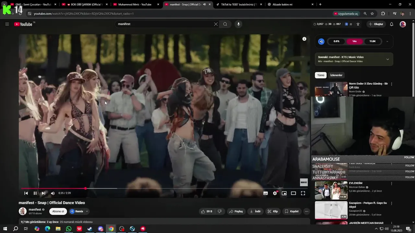
Task: Select the İzlenenler filter chip
Action: 336,75
